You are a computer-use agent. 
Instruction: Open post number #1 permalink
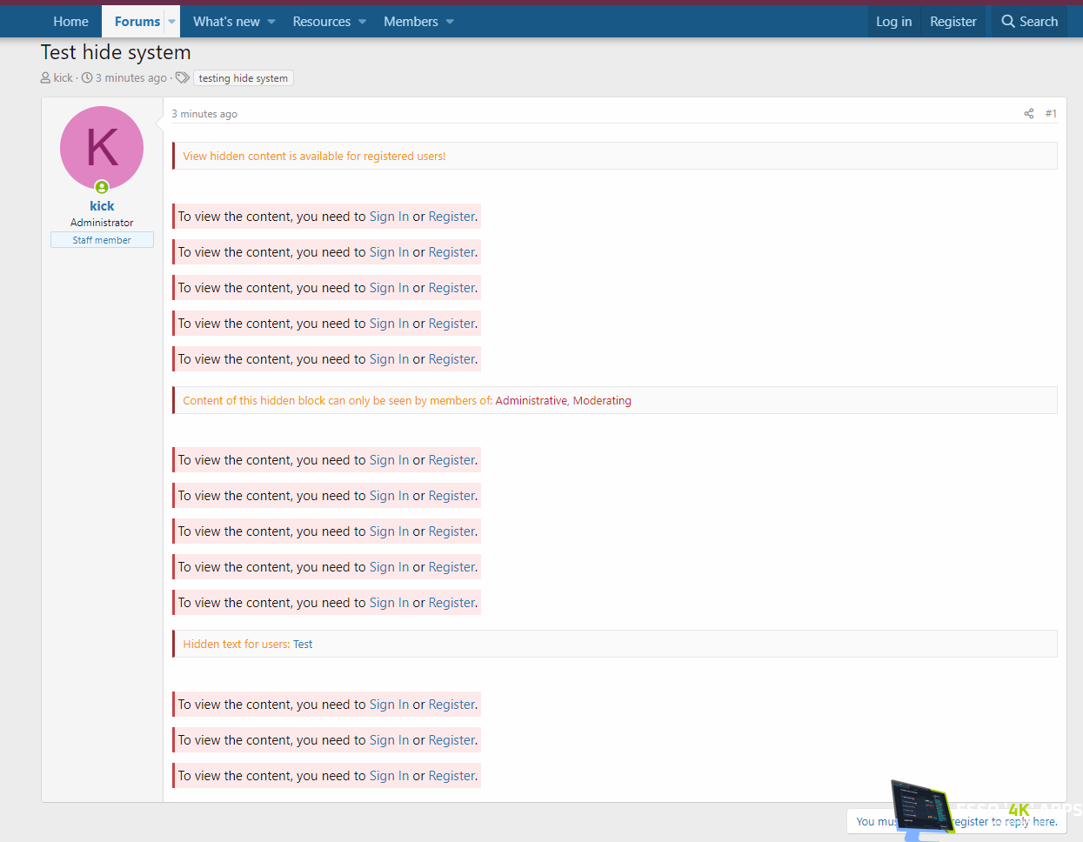[x=1051, y=114]
